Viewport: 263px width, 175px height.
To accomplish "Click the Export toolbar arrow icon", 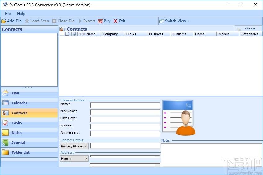I will tap(80, 21).
